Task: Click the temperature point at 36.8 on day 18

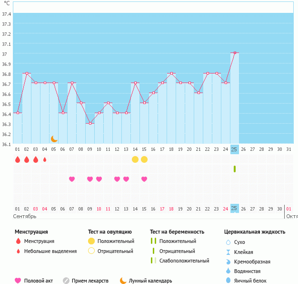Action: [171, 74]
